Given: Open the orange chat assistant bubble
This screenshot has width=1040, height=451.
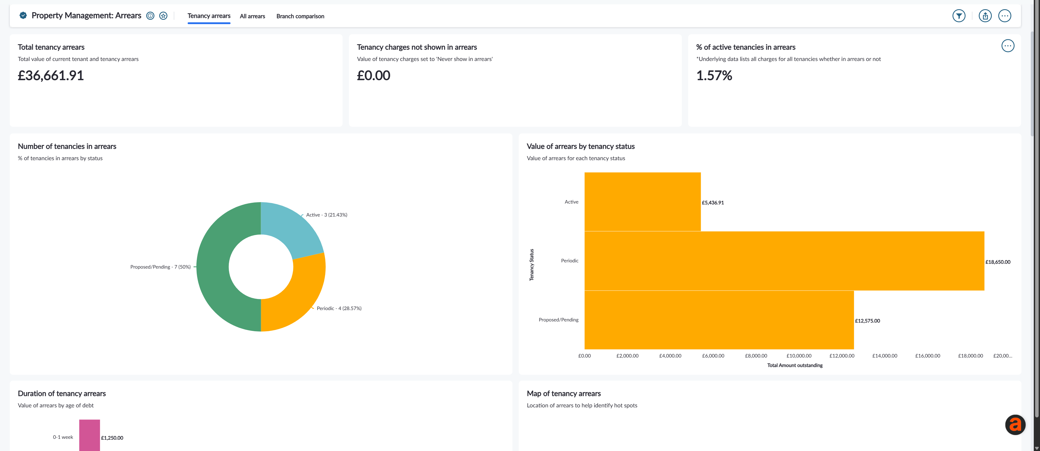Looking at the screenshot, I should [x=1015, y=424].
